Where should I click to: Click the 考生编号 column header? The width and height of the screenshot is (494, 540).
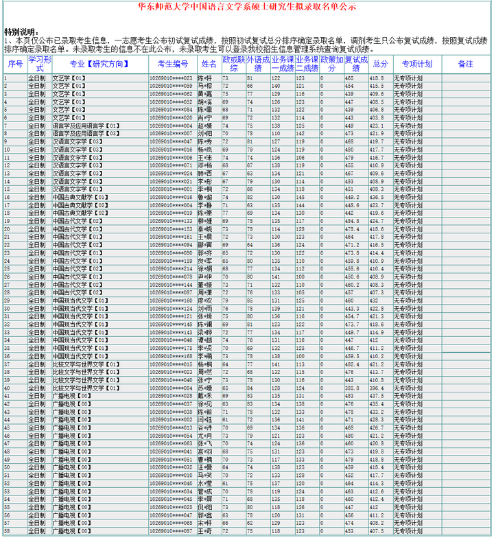pos(173,64)
